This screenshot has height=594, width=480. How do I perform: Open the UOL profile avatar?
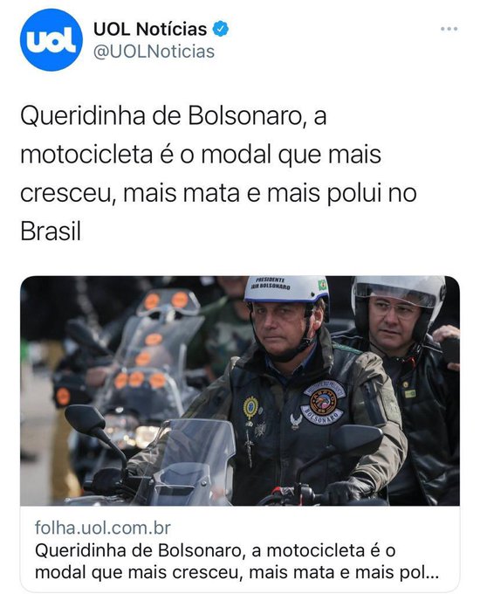point(51,40)
